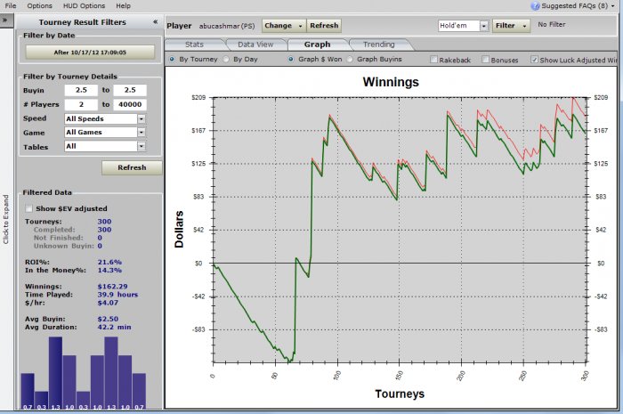
Task: Open the Change player dropdown
Action: 284,26
